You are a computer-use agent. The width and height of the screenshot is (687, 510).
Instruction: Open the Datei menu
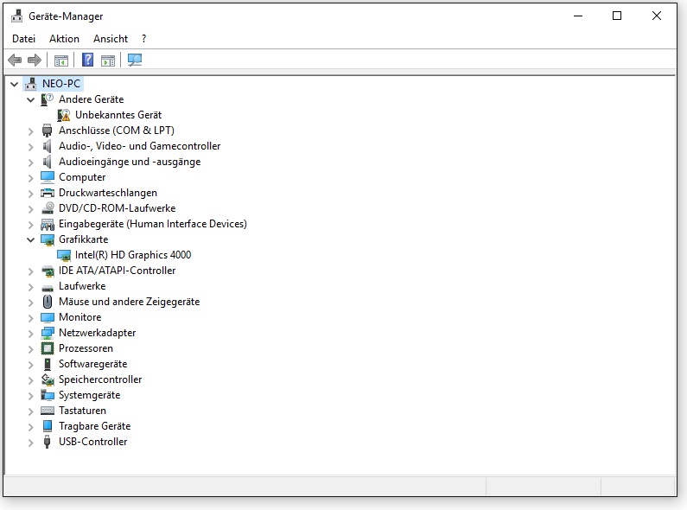pos(23,39)
